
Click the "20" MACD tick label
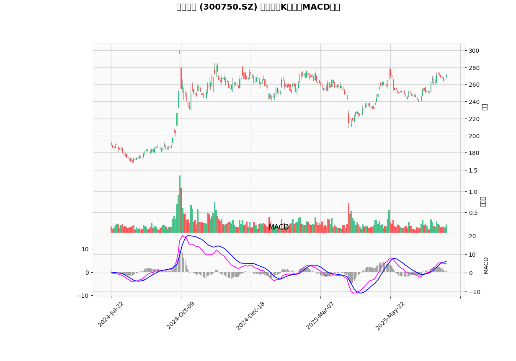point(472,236)
